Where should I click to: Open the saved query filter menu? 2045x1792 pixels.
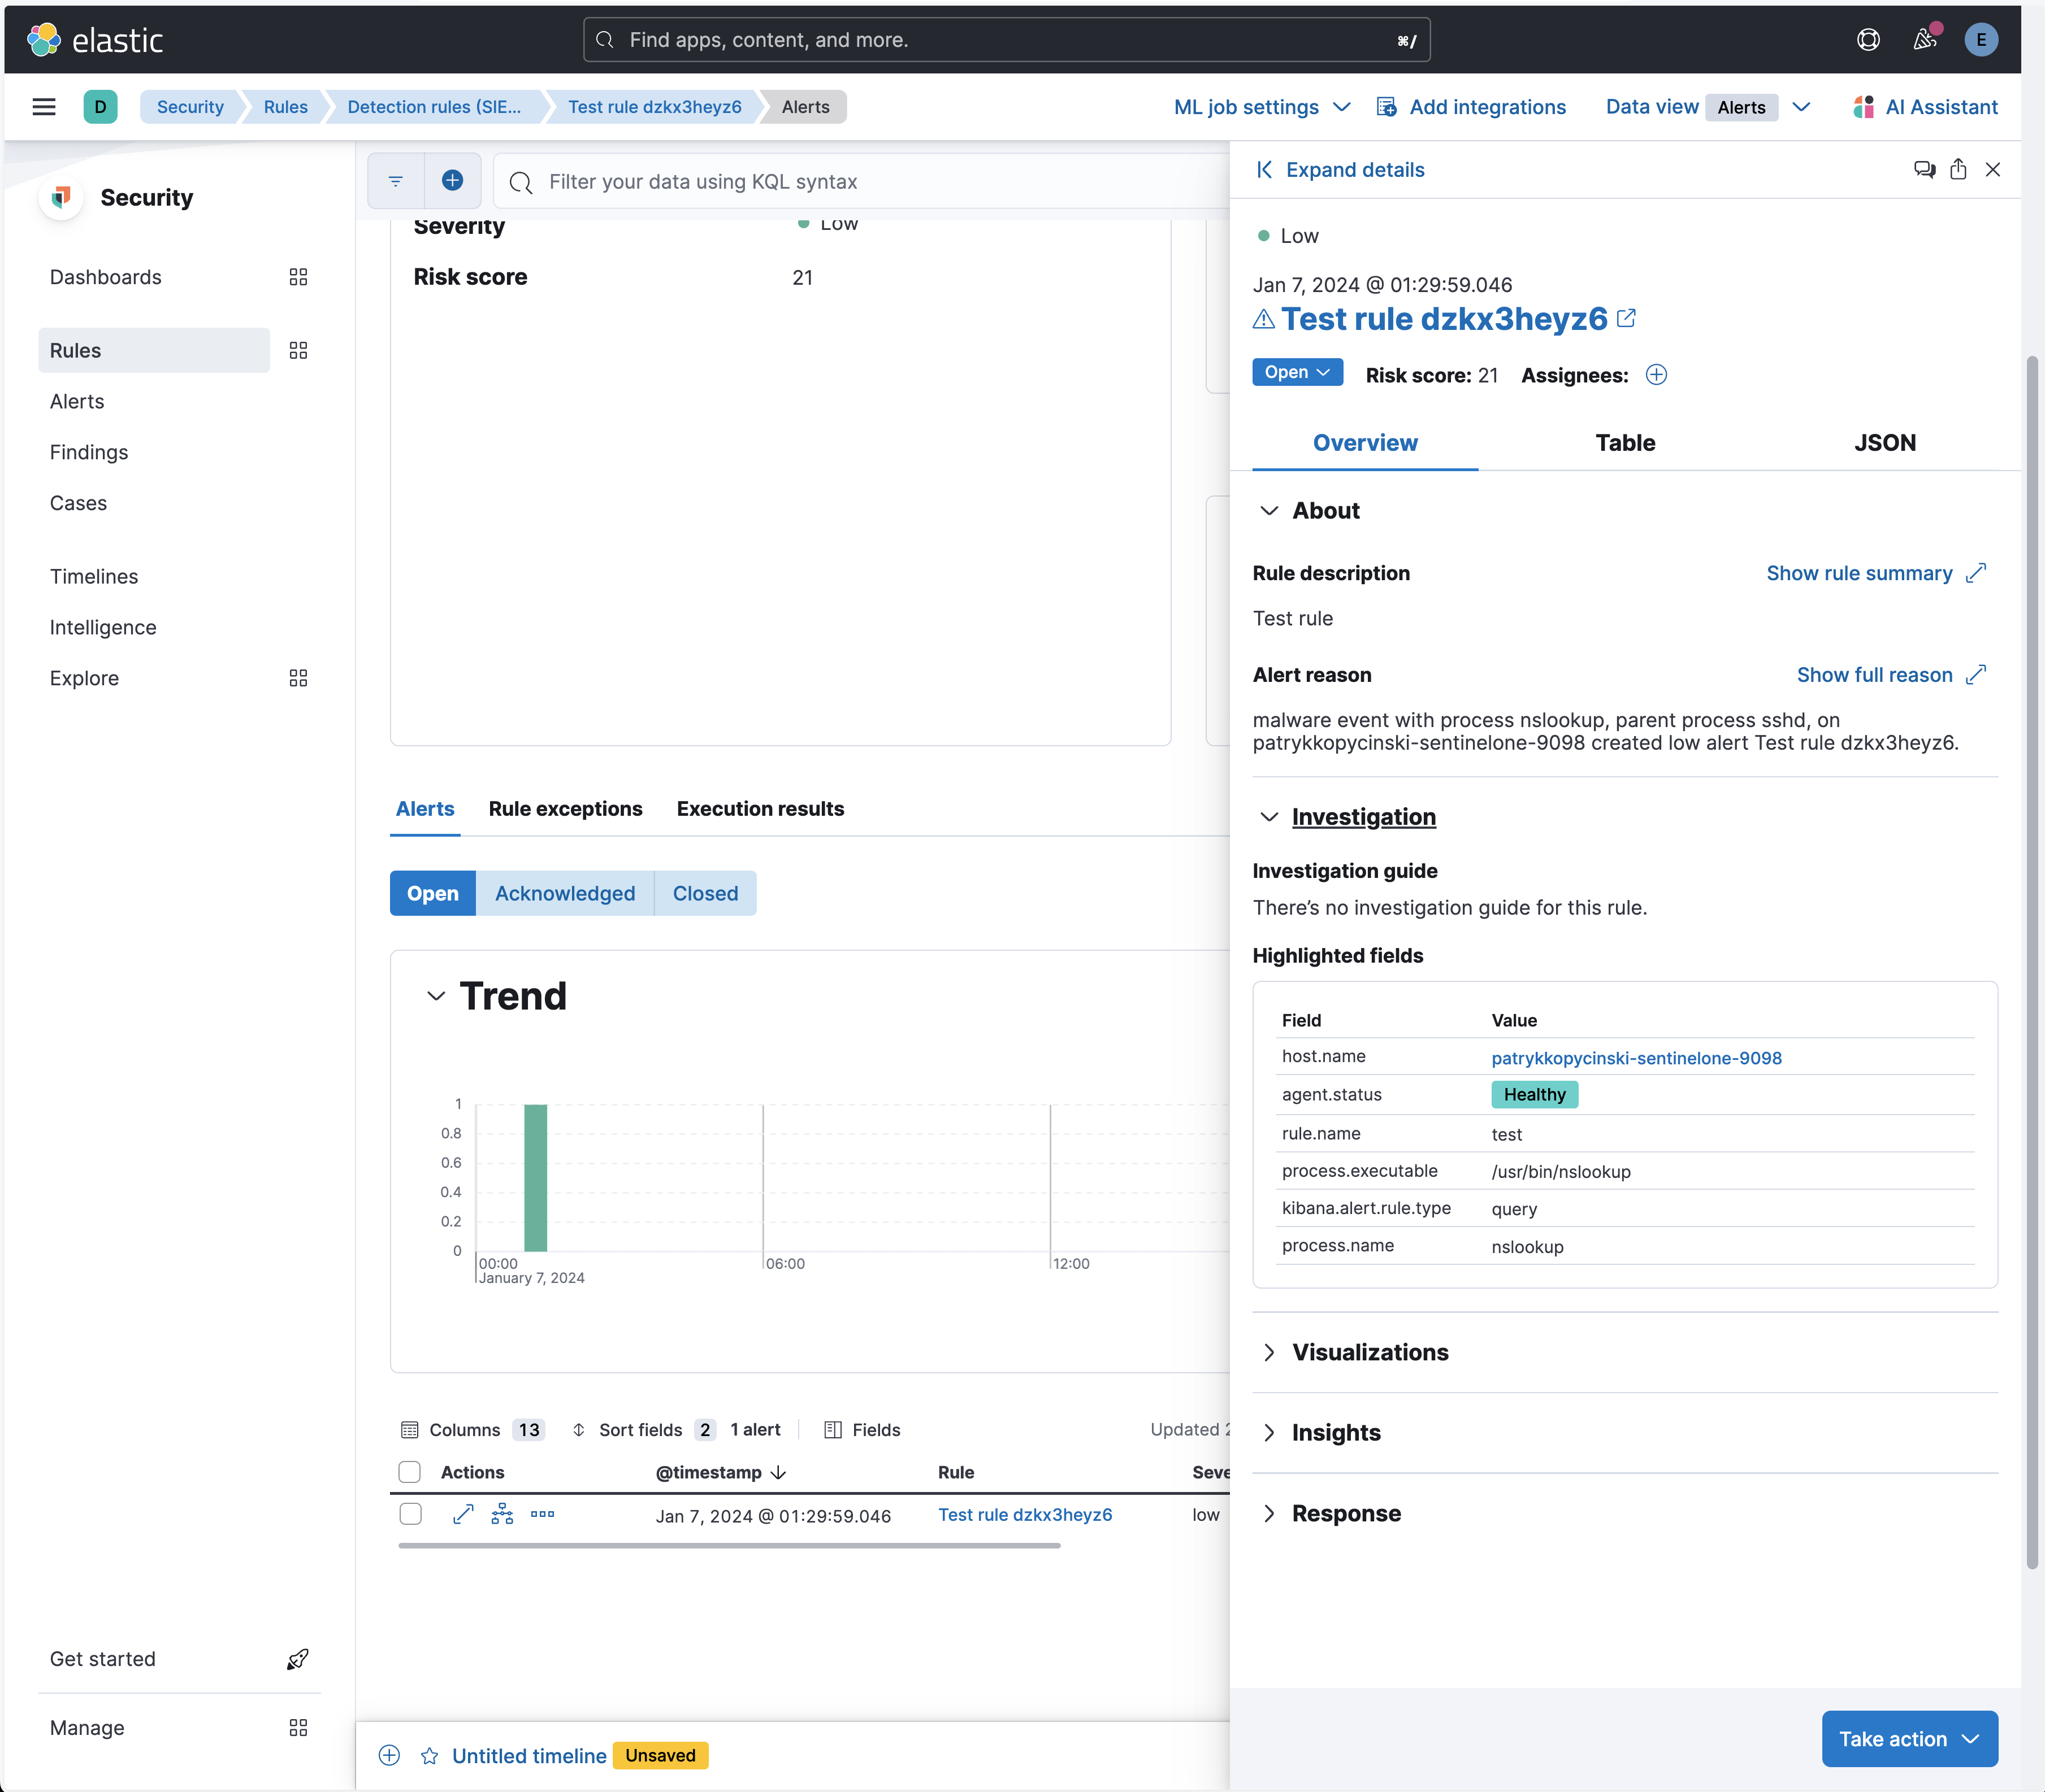[396, 181]
